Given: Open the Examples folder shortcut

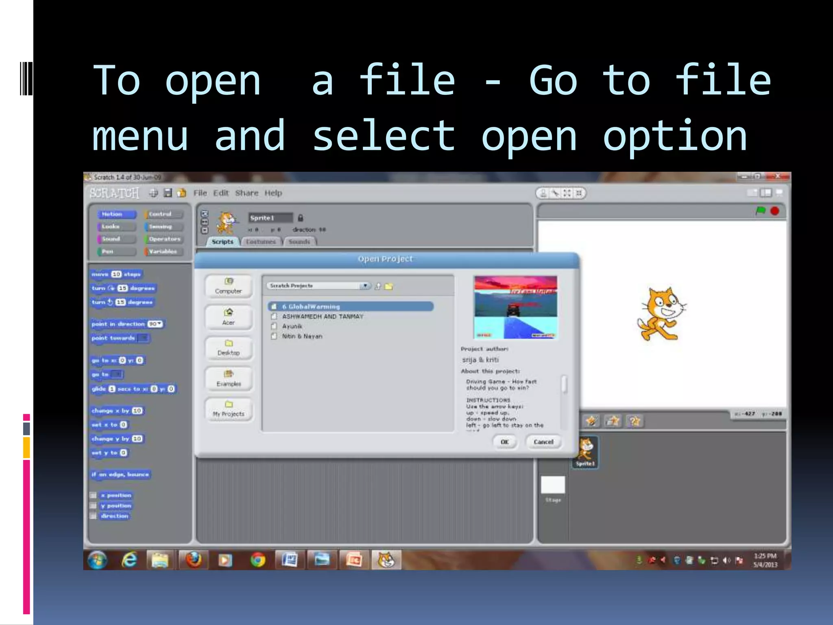Looking at the screenshot, I should 229,379.
